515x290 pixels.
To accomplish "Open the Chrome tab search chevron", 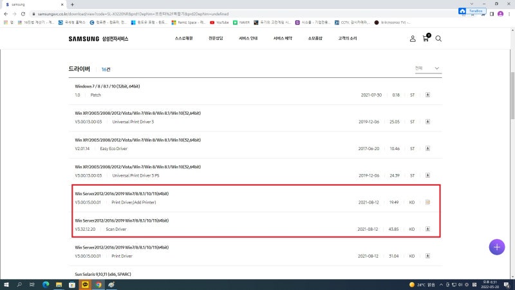I will 472,4.
